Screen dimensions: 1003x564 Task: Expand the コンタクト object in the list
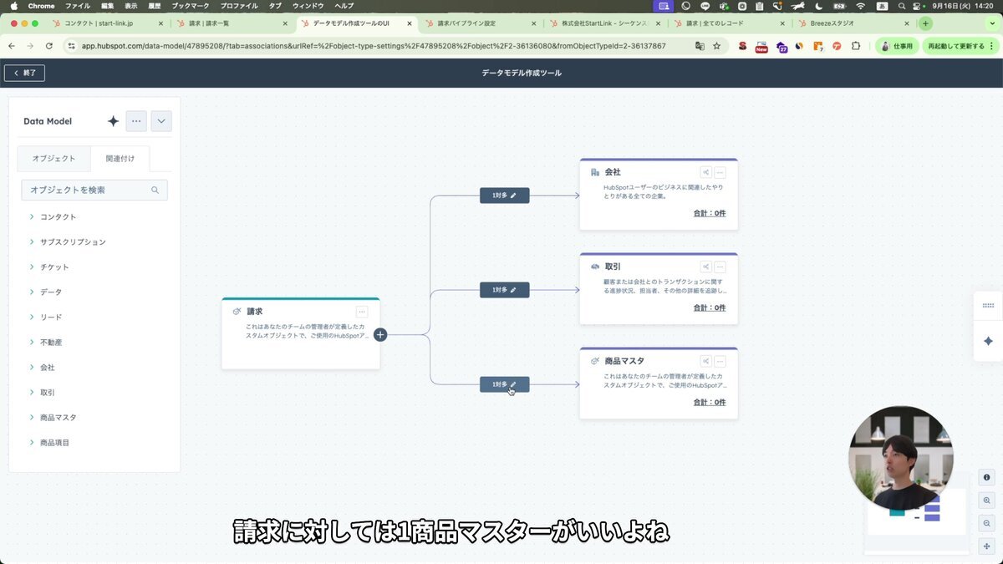(x=32, y=217)
